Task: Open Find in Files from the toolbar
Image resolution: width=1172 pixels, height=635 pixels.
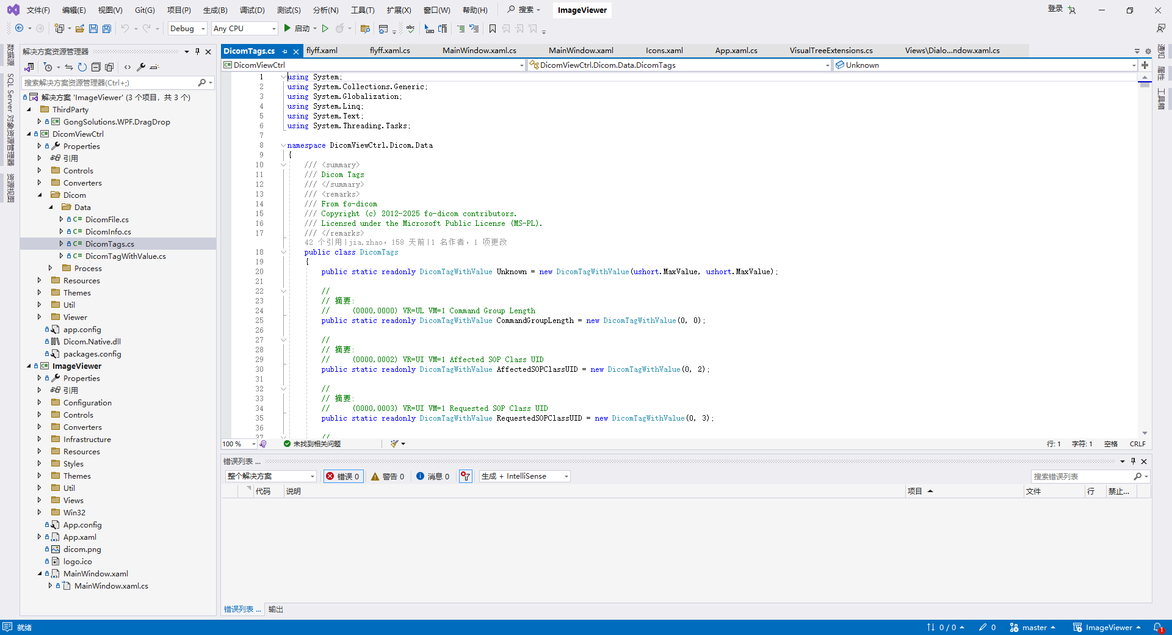Action: click(366, 29)
